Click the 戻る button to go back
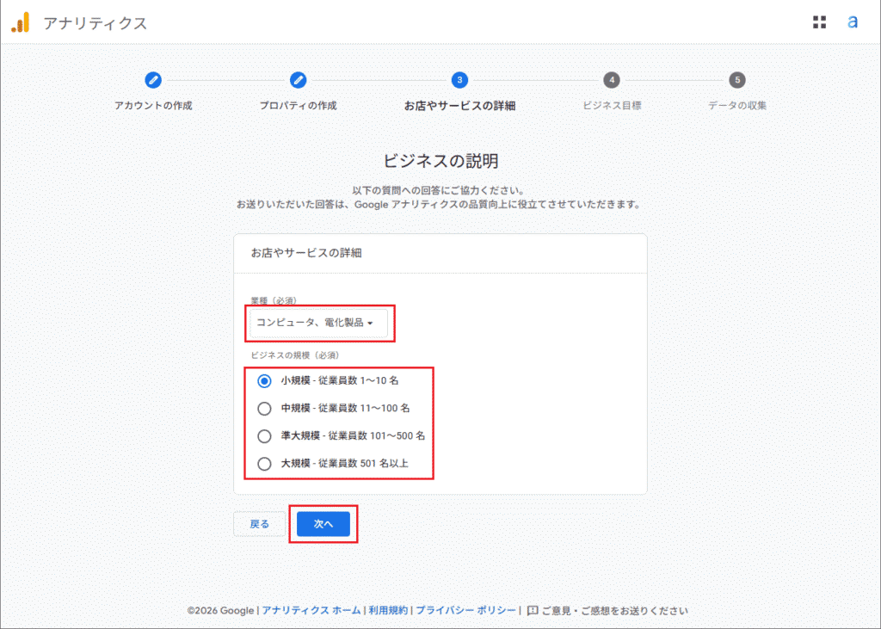 257,523
